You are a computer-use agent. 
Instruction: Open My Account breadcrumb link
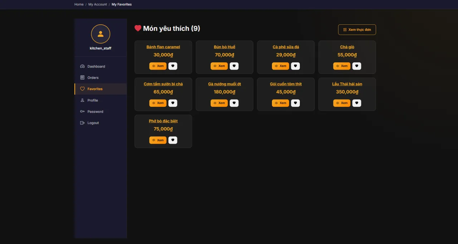point(98,4)
